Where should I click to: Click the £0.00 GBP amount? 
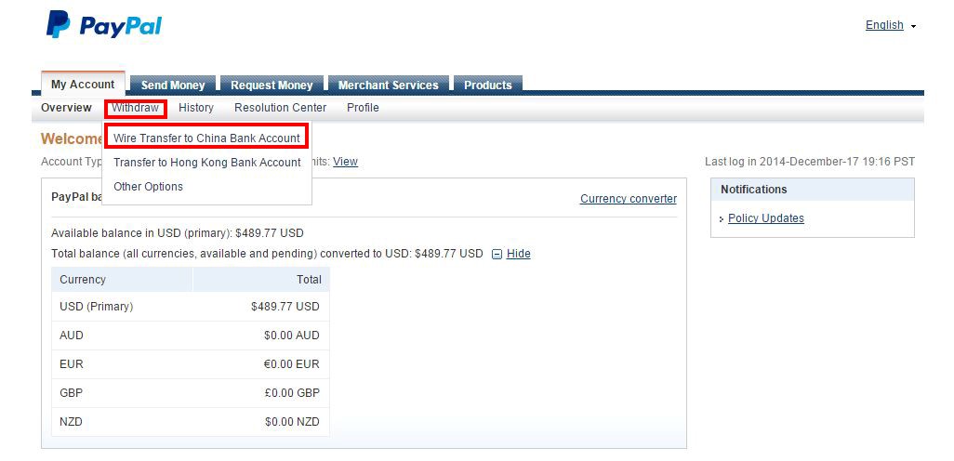(292, 393)
